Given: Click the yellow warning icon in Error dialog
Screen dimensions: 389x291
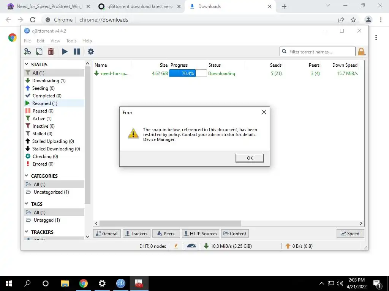Looking at the screenshot, I should pos(133,133).
